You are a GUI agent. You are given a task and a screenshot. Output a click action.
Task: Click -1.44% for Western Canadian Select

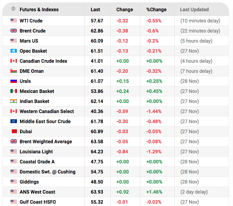tap(154, 111)
